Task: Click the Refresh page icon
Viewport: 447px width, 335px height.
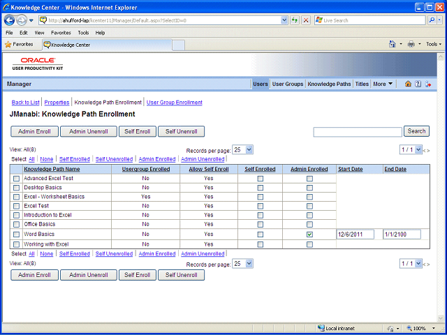Action: (x=295, y=20)
